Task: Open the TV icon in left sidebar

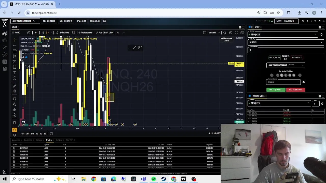Action: coord(5,62)
